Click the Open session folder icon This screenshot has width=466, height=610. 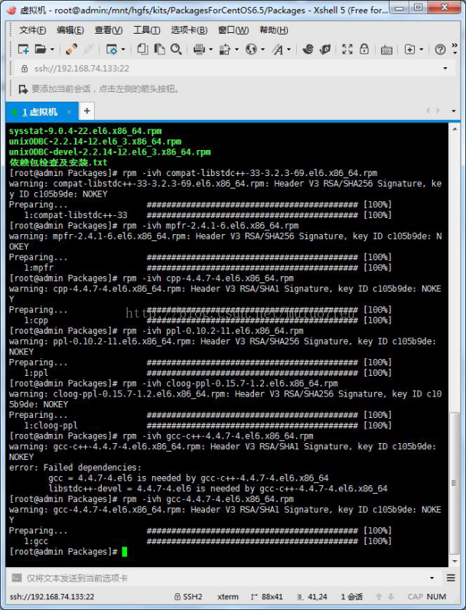point(41,50)
